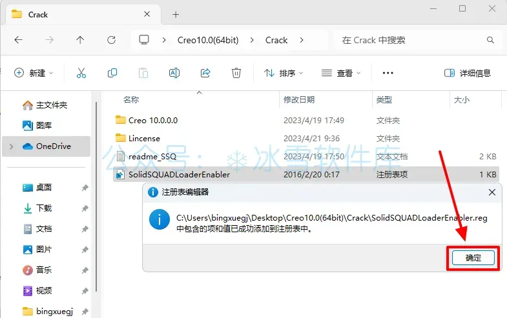Screen dimensions: 507x318
Task: Expand chevron after Creo10.0(64bit) breadcrumb
Action: point(252,40)
